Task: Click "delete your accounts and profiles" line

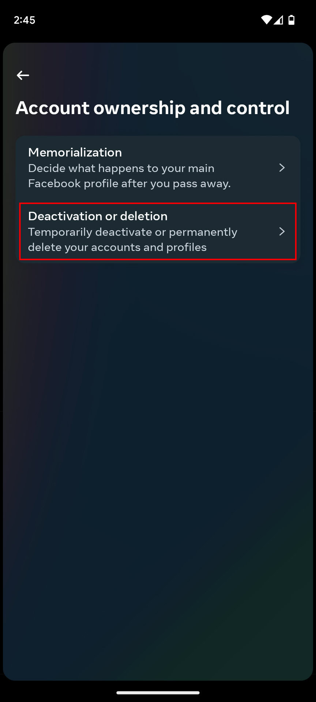Action: click(117, 248)
